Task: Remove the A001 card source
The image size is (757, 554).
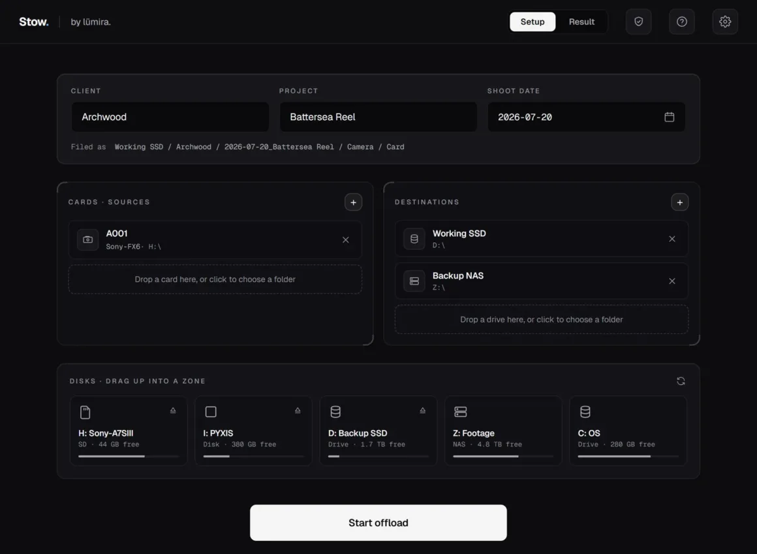Action: [x=346, y=240]
